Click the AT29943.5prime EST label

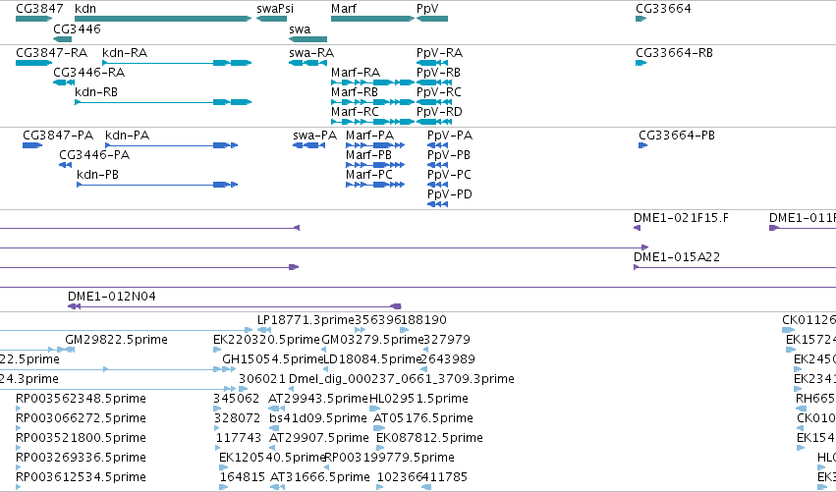point(318,399)
